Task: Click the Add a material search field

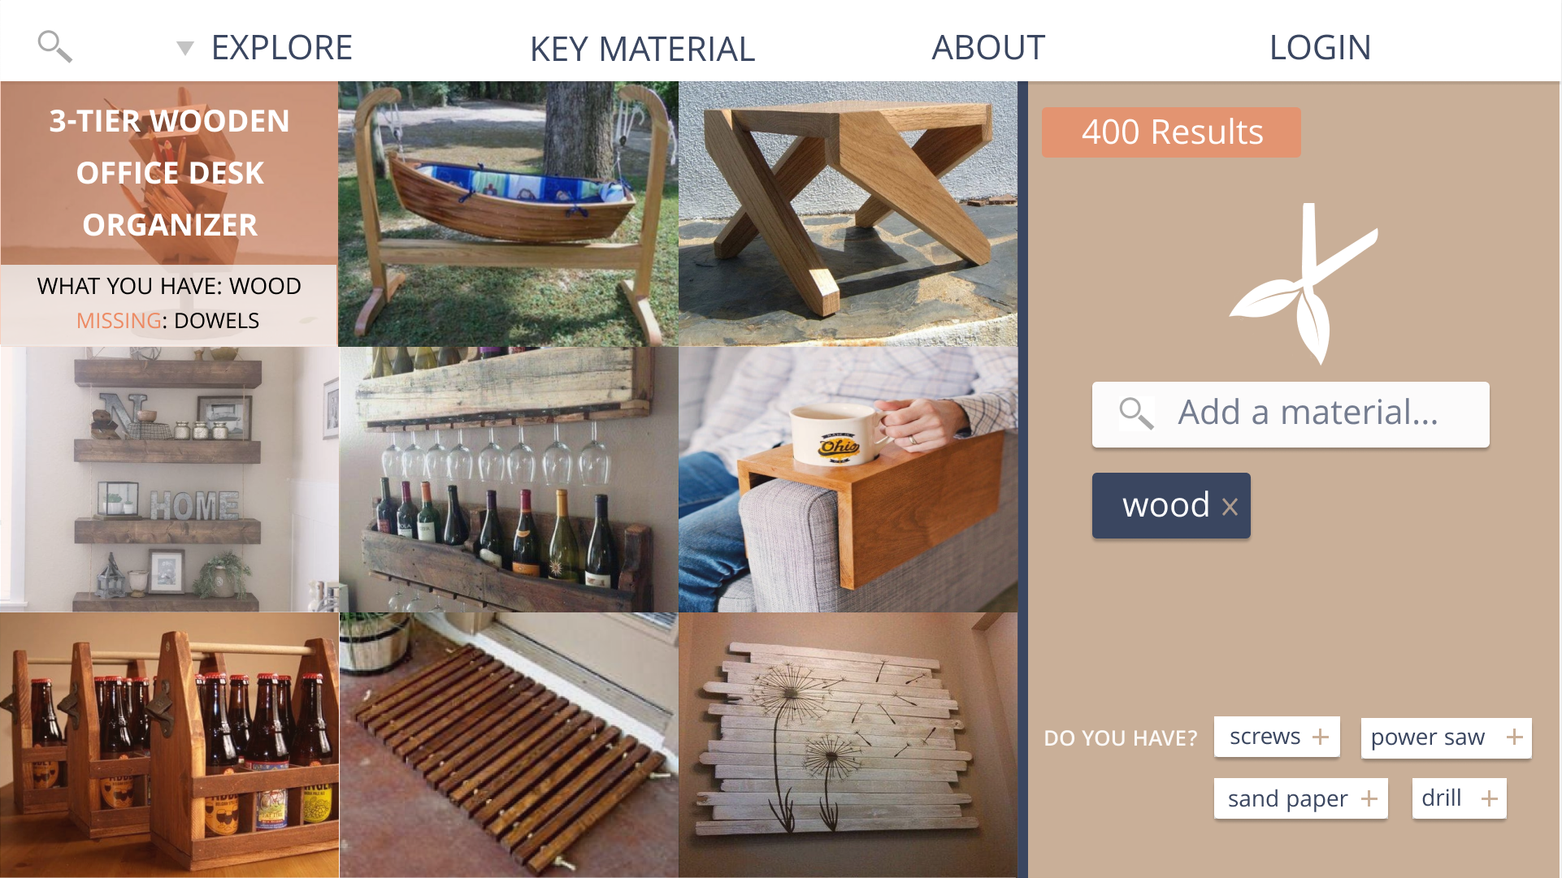Action: click(x=1291, y=414)
